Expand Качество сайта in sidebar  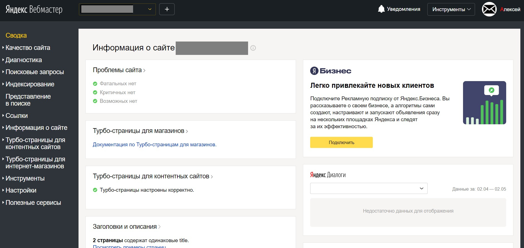pos(28,48)
